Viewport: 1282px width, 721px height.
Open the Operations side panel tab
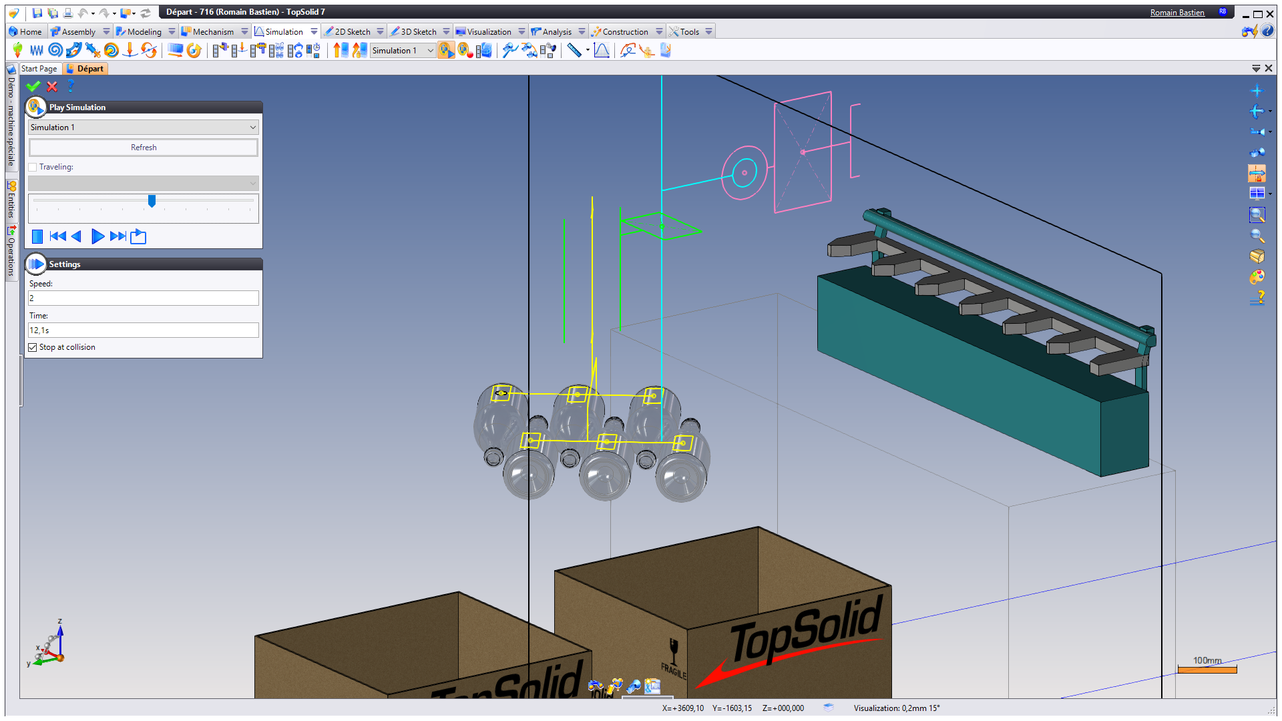point(11,252)
